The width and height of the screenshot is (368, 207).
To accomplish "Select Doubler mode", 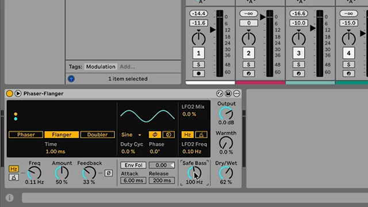I will (97, 135).
